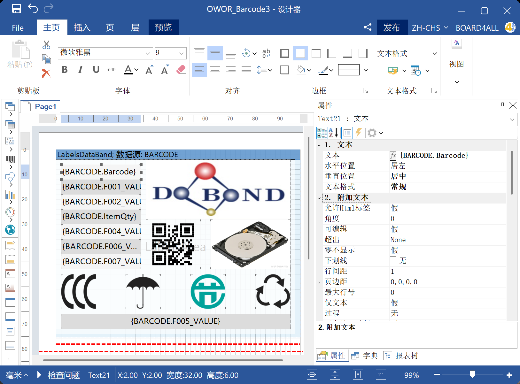Screen dimensions: 520x384
Task: Show events with the lightning bolt icon
Action: [x=358, y=133]
